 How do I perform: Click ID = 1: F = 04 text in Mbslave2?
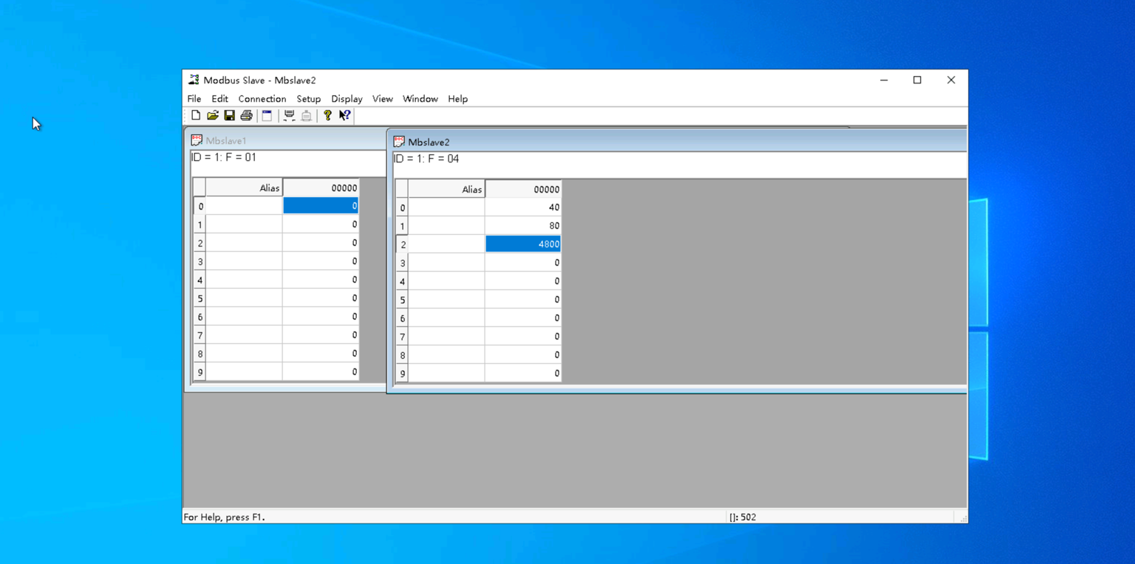(x=427, y=159)
